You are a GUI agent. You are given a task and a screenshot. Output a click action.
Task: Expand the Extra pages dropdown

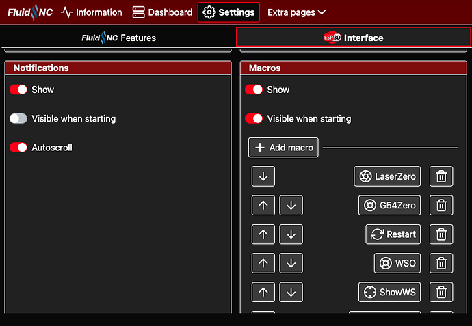pyautogui.click(x=296, y=12)
